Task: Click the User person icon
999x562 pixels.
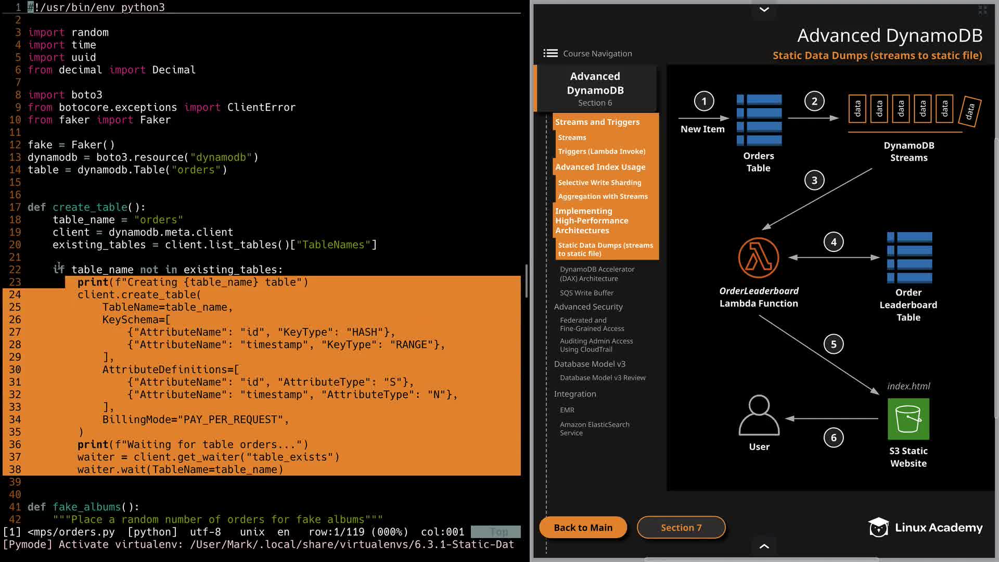Action: [759, 415]
